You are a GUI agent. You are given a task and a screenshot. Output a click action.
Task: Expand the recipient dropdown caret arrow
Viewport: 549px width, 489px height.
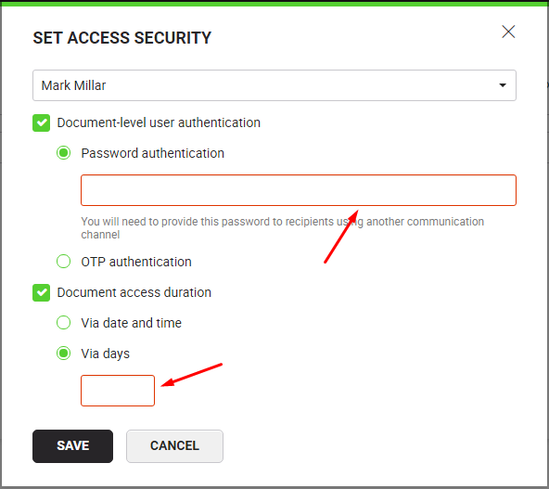click(503, 85)
